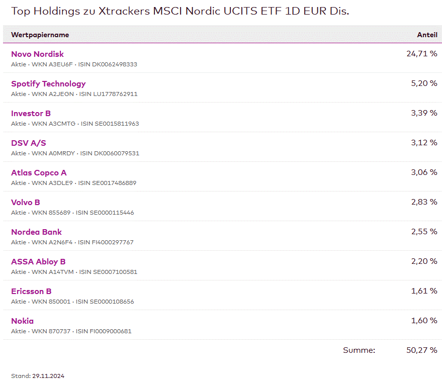Click Volvo B's 2,83 % share value
Viewport: 442px width, 382px height.
point(424,202)
